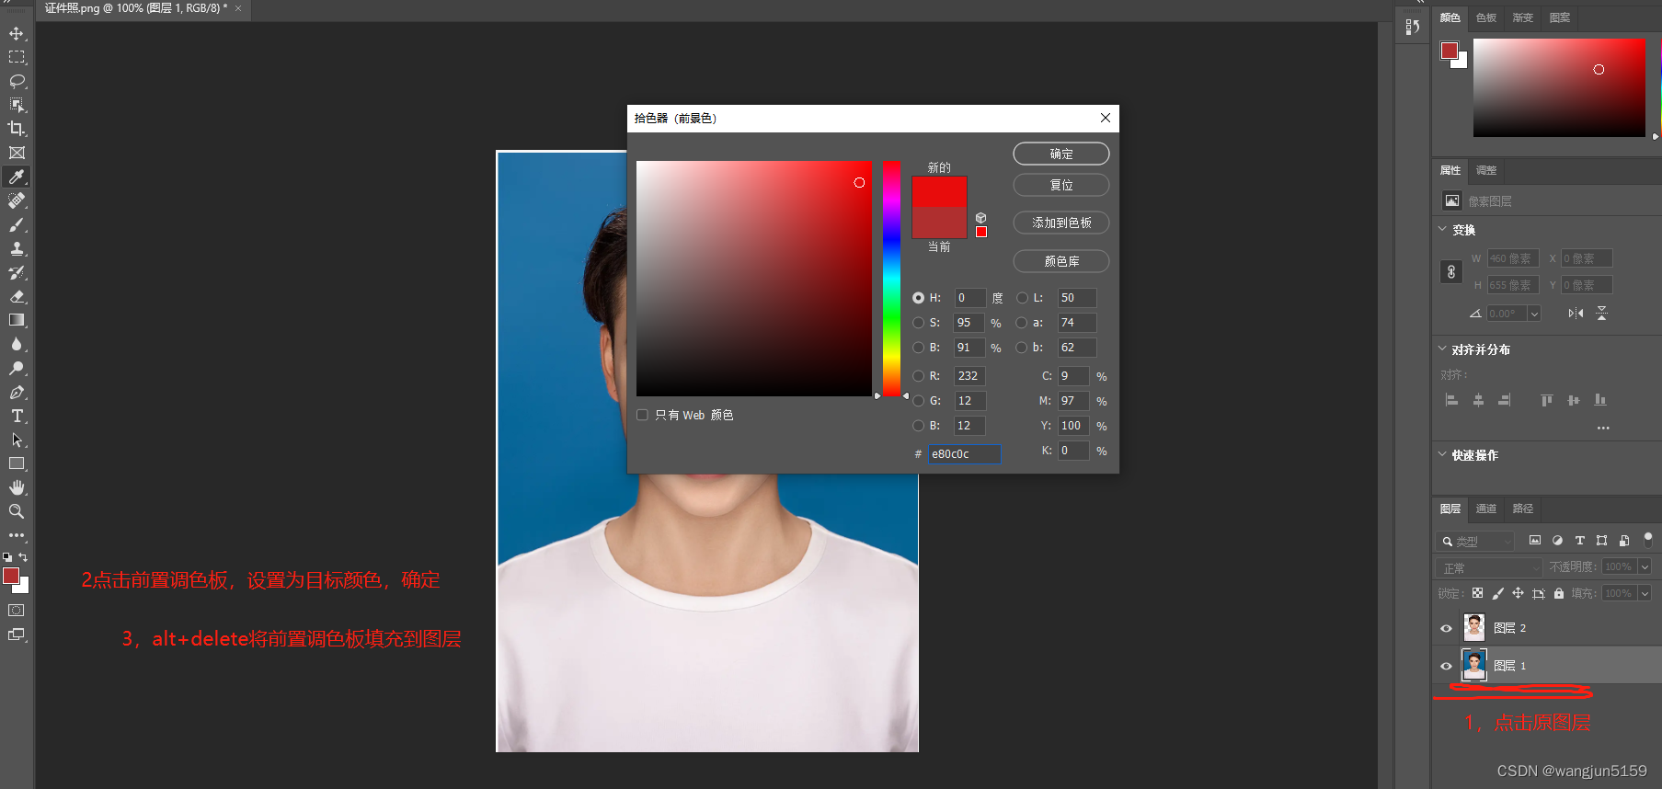Select the Spot Healing Brush tool
1662x789 pixels.
coord(17,200)
